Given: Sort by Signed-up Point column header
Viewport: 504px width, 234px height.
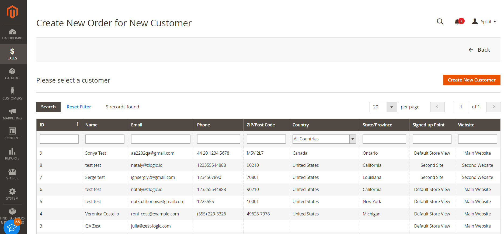Looking at the screenshot, I should 432,125.
